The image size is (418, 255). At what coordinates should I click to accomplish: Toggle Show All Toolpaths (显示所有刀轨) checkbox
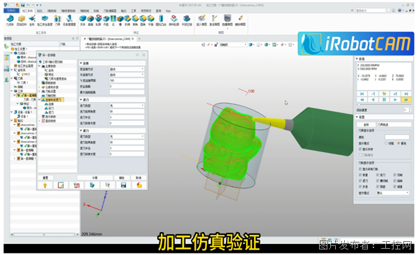coord(360,169)
